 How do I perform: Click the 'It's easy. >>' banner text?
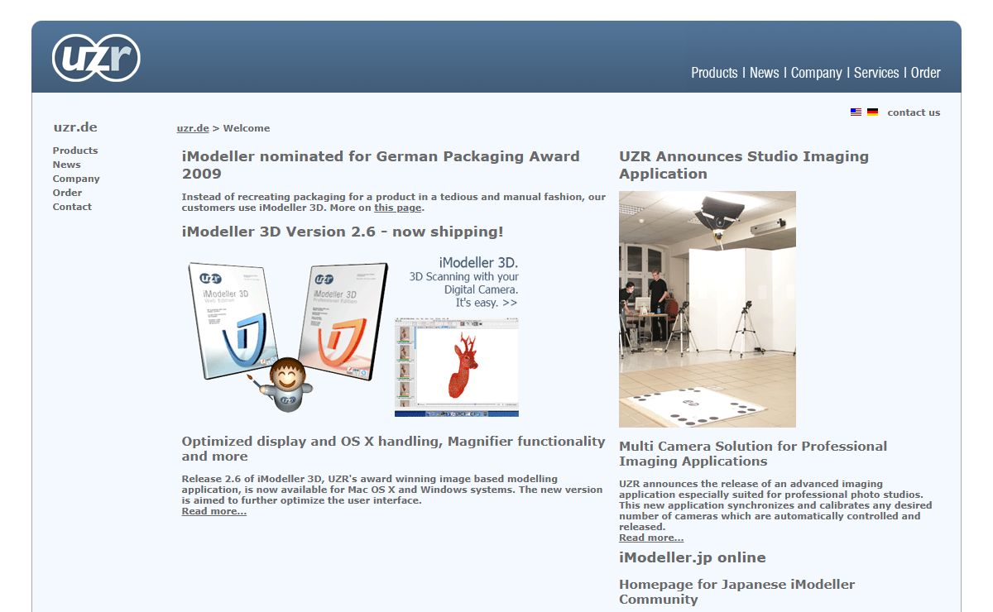(x=487, y=303)
